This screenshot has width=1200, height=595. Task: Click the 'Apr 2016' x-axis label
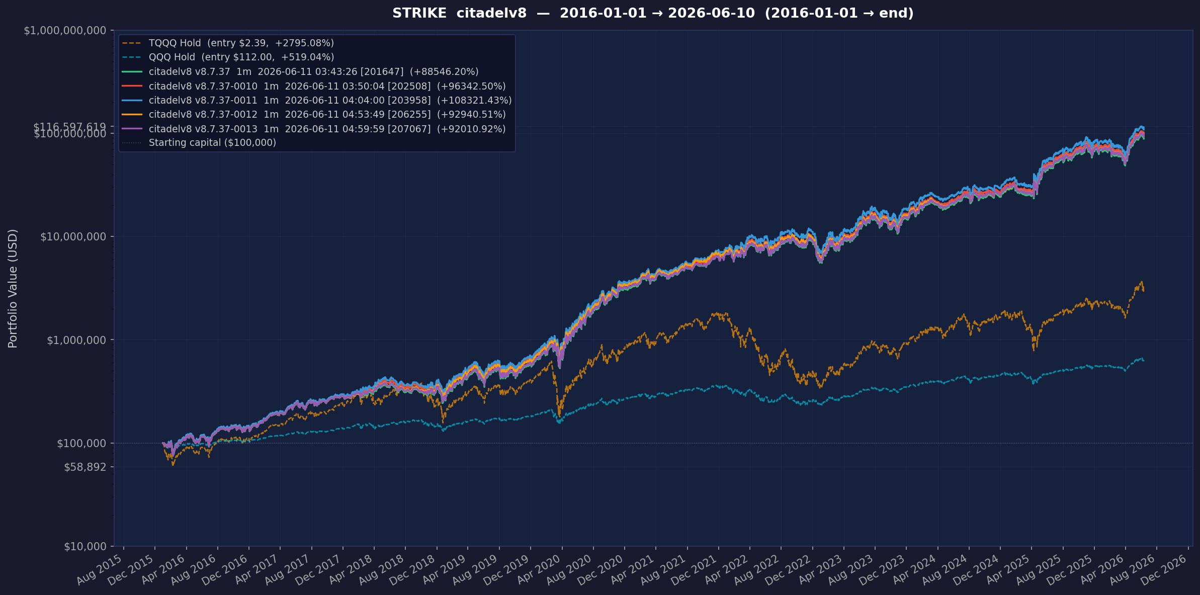point(162,569)
